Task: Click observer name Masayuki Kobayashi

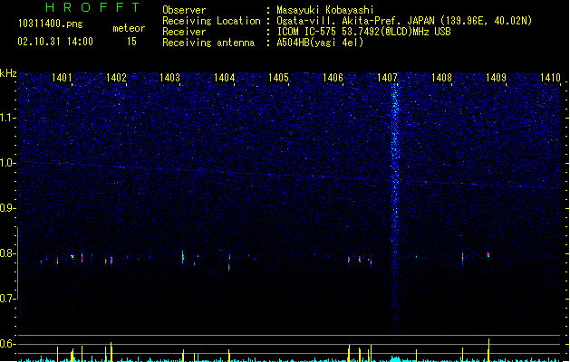Action: coord(325,10)
